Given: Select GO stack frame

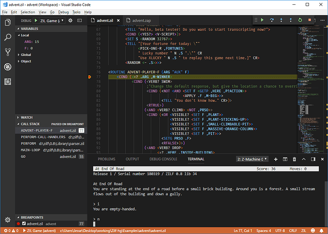Looking at the screenshot, I should tap(51, 156).
